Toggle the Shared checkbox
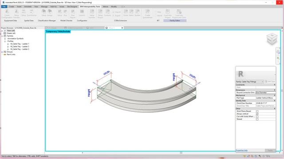The width and height of the screenshot is (284, 159). (x=257, y=119)
